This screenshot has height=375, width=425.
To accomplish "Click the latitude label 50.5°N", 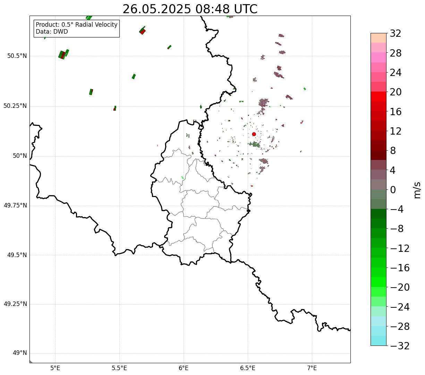I will pyautogui.click(x=17, y=56).
